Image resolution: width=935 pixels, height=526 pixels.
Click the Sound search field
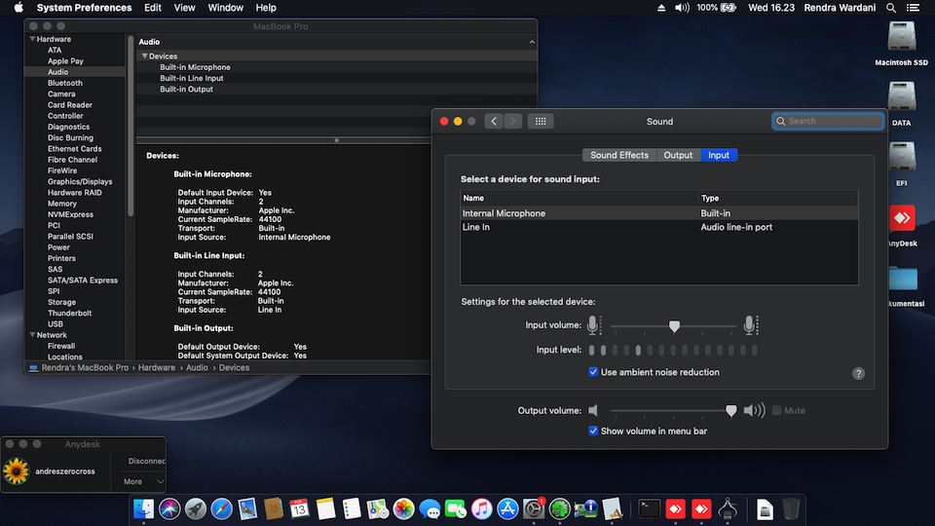[x=828, y=121]
